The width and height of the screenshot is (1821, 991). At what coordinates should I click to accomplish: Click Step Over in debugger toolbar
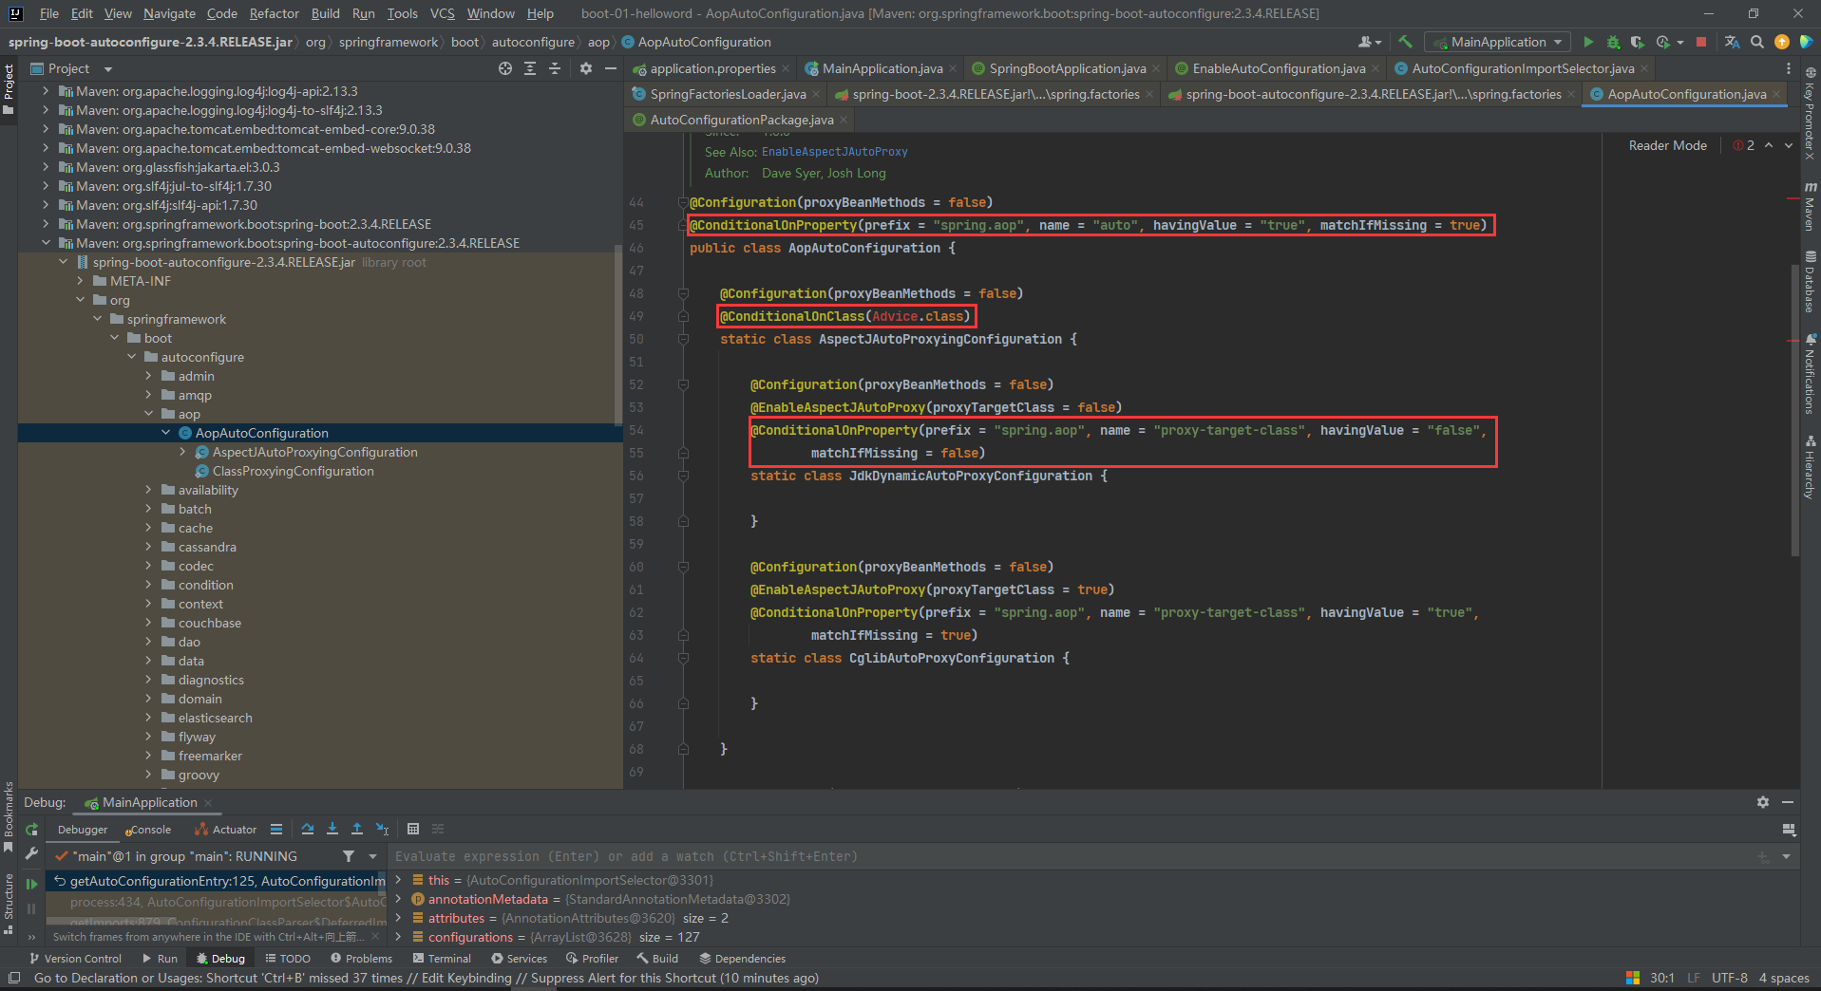point(308,829)
